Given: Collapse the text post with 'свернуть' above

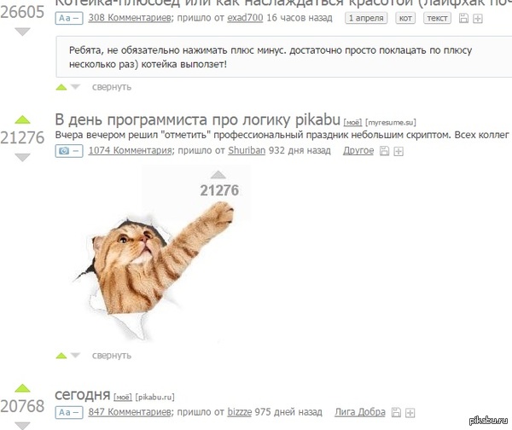Looking at the screenshot, I should (x=112, y=87).
